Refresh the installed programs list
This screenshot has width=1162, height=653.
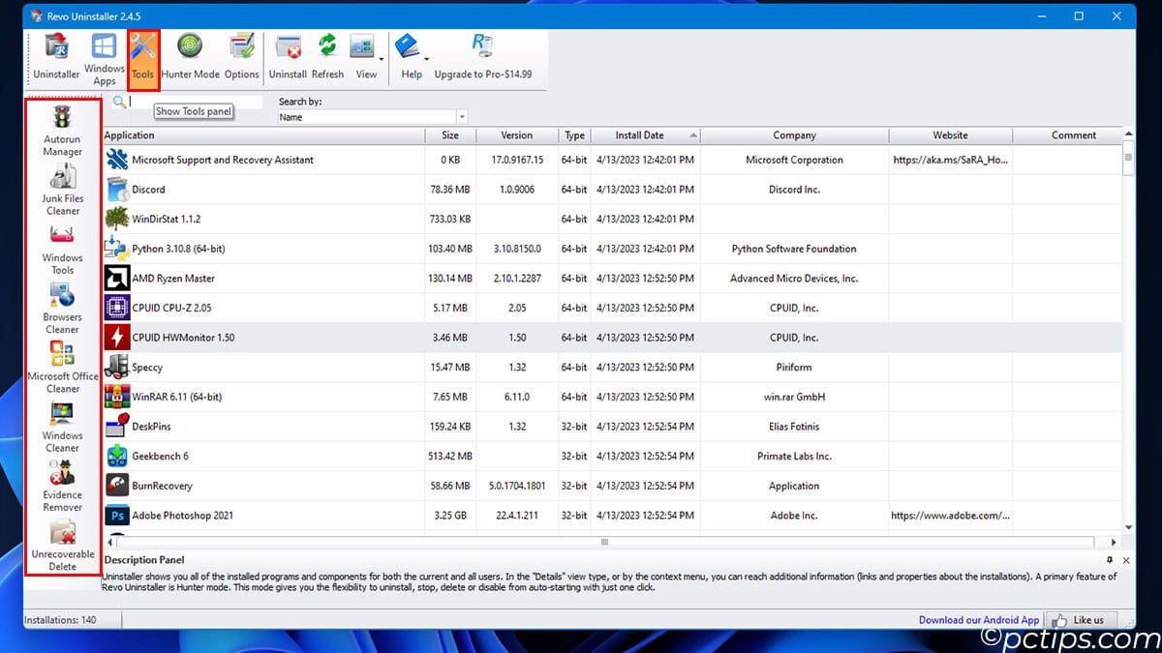coord(327,56)
